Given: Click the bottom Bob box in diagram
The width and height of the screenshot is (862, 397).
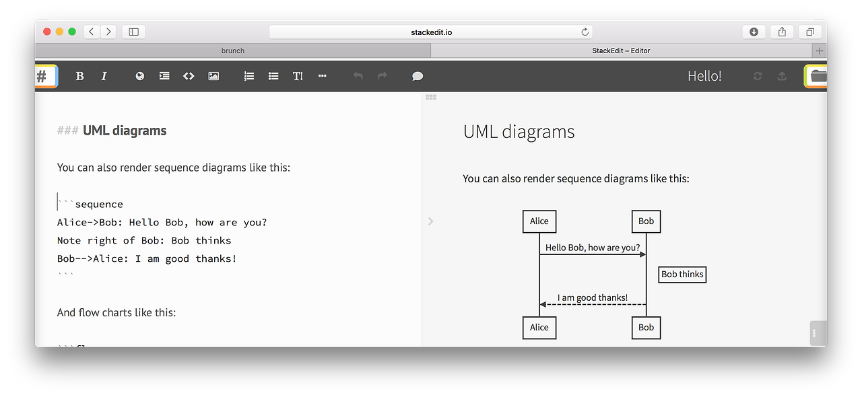Looking at the screenshot, I should pyautogui.click(x=646, y=328).
